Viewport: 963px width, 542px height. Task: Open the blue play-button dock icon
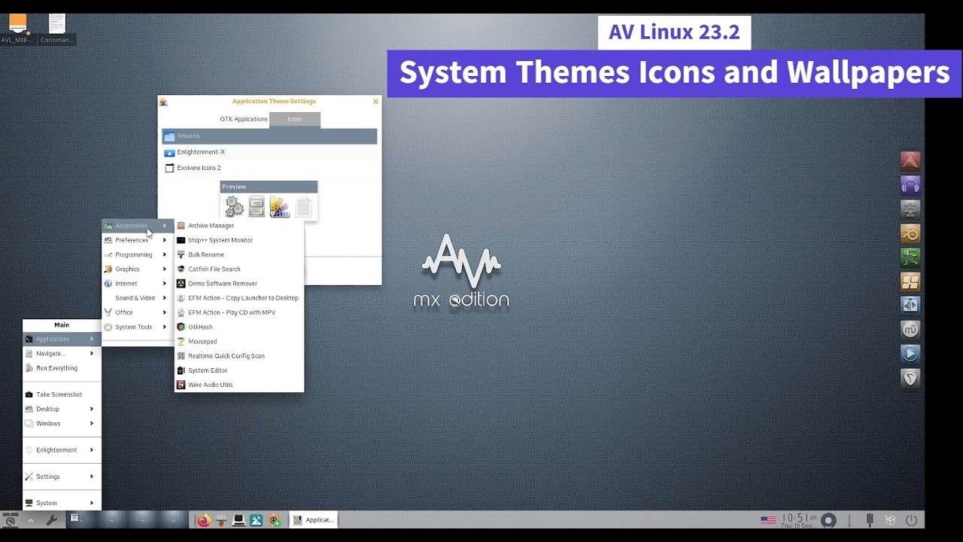tap(910, 354)
